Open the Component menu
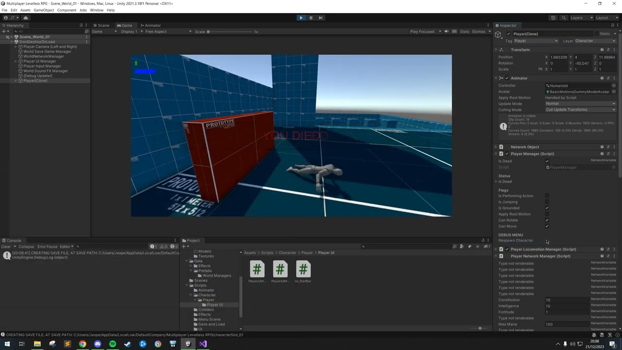The image size is (622, 350). (x=67, y=10)
